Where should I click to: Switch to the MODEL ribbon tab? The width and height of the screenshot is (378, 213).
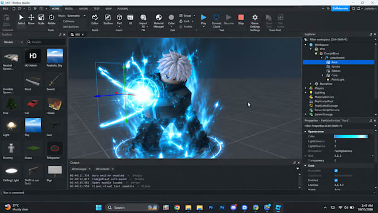point(69,9)
